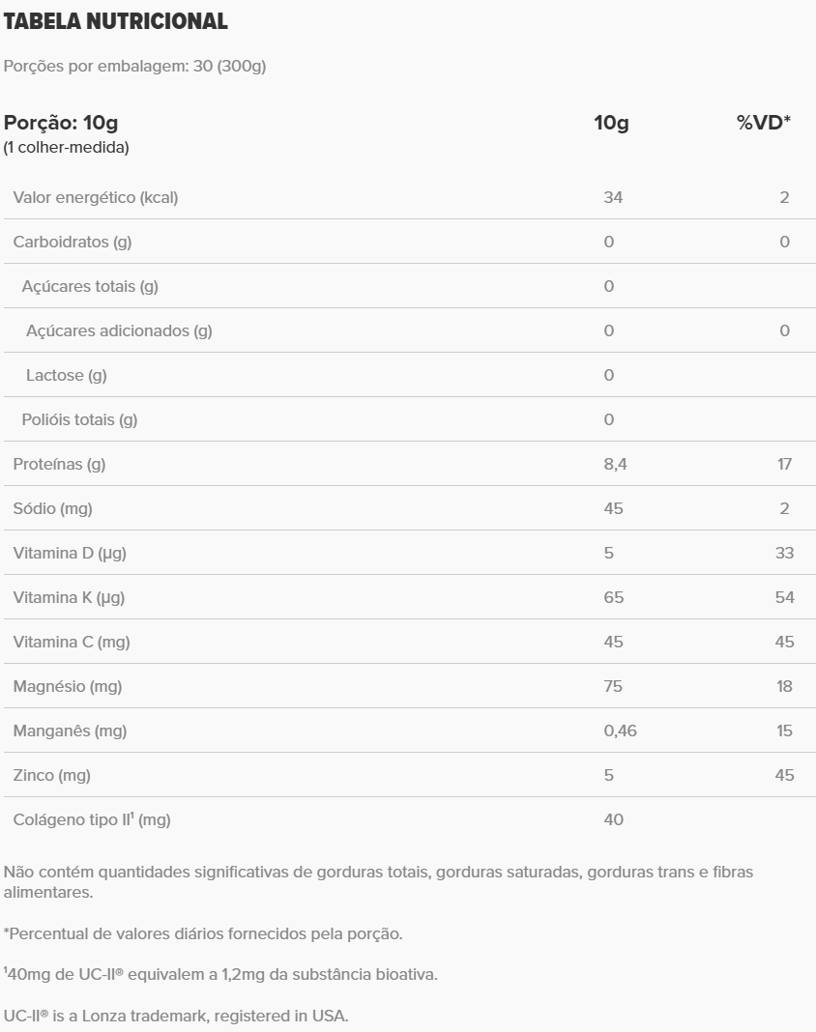816x1032 pixels.
Task: Click the Açúcares totais (g) label
Action: click(90, 286)
